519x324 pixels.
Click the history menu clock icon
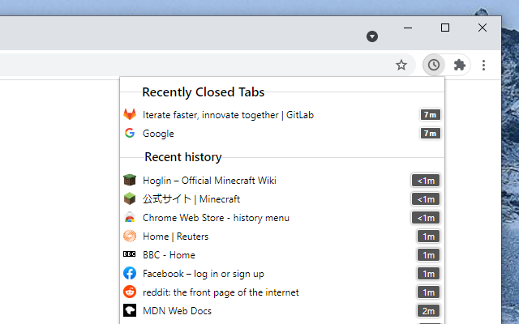click(434, 65)
